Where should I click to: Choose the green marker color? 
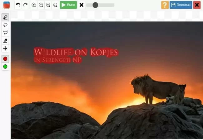pyautogui.click(x=5, y=67)
